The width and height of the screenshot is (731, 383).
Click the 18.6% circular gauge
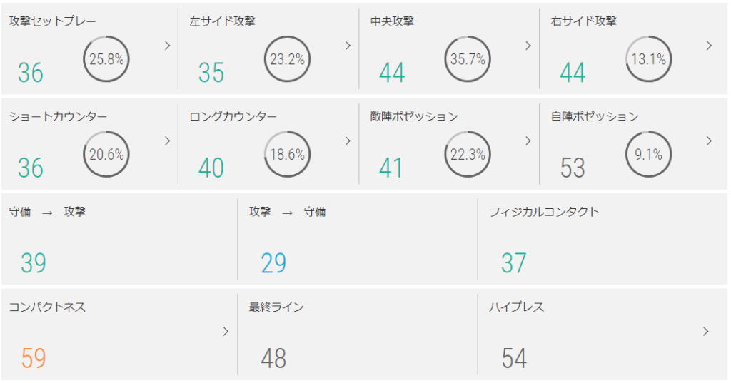287,154
